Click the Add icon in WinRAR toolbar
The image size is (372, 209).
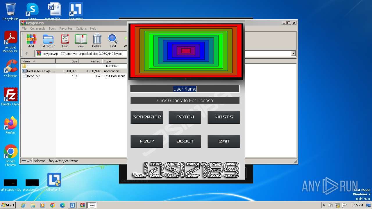click(31, 41)
